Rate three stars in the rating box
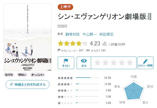This screenshot has width=157, height=108. tap(114, 63)
